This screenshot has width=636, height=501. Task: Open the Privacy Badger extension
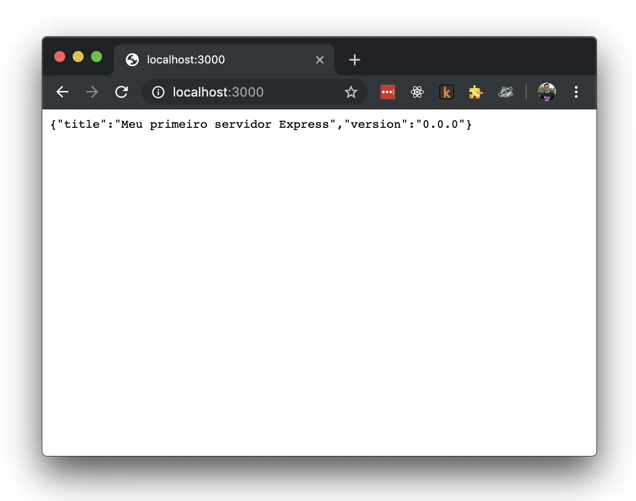505,92
